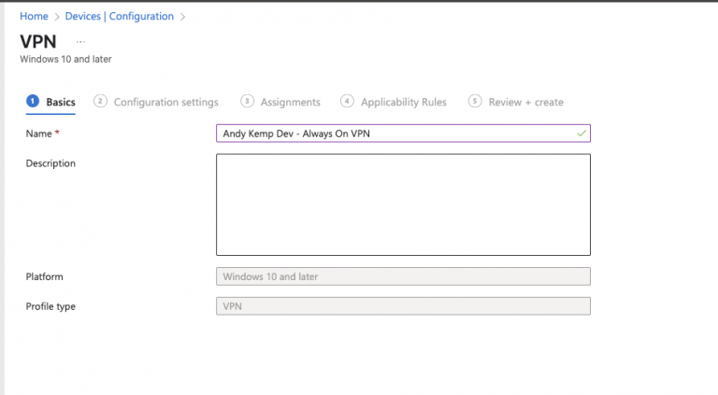Focus the Name text input
The image size is (718, 395).
click(393, 134)
